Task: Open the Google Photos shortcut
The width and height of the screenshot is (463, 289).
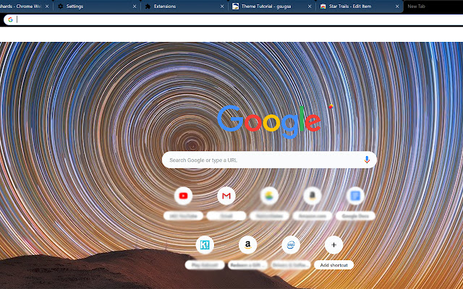Action: [x=269, y=196]
